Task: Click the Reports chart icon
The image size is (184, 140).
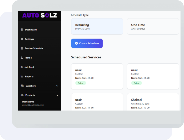Action: point(22,77)
